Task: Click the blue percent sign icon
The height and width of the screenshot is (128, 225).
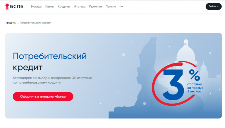Action: (194, 75)
